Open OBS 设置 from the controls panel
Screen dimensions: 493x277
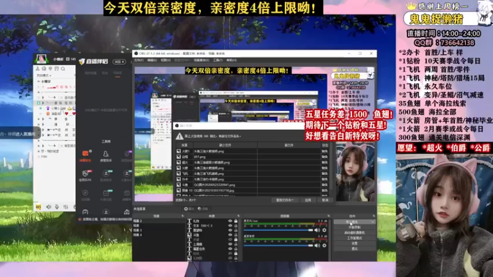point(354,243)
